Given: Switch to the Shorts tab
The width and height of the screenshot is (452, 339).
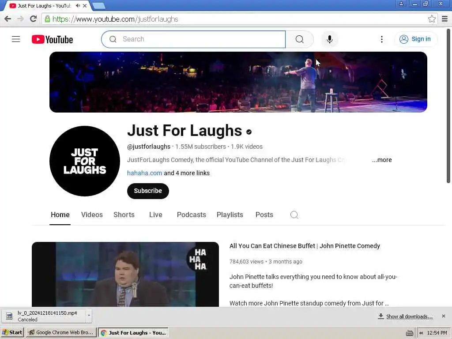Looking at the screenshot, I should 124,215.
